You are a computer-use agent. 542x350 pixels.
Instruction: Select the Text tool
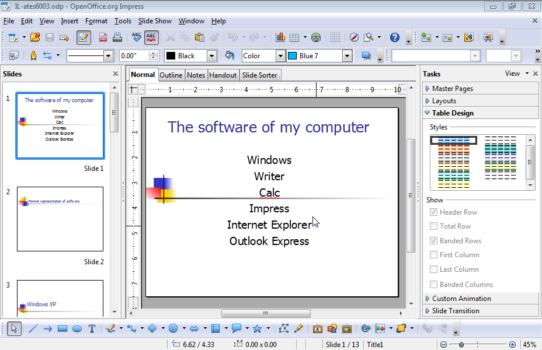point(92,328)
